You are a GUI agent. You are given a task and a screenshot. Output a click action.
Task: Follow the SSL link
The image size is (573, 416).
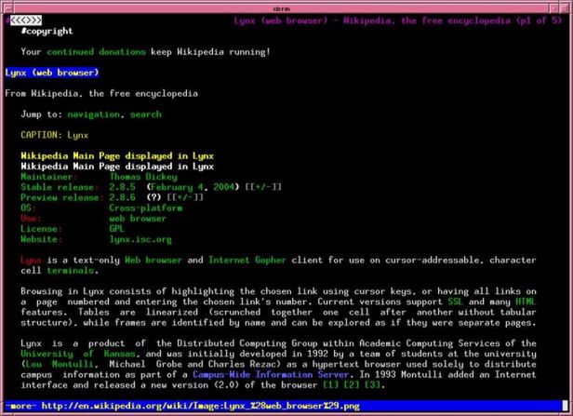[x=456, y=302]
